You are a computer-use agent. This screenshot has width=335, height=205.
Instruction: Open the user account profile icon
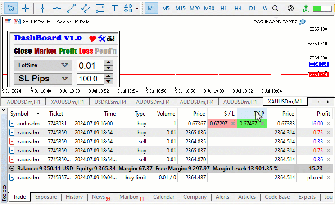point(290,9)
